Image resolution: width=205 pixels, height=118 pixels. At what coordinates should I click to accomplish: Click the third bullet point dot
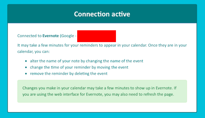coord(26,74)
